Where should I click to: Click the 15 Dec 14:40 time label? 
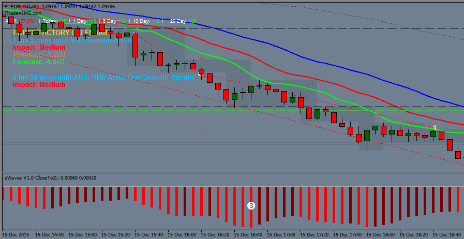coord(49,234)
